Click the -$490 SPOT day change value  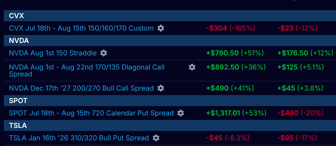tap(288, 113)
